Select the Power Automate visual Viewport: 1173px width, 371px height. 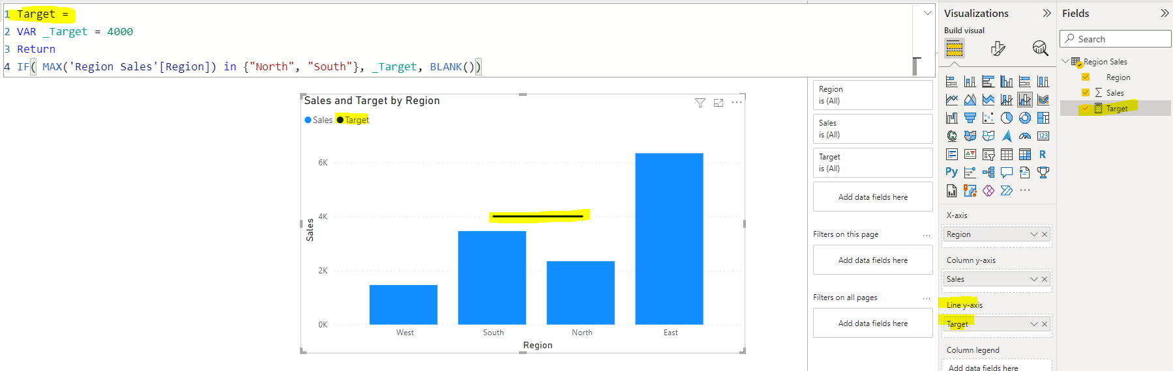click(x=1007, y=191)
